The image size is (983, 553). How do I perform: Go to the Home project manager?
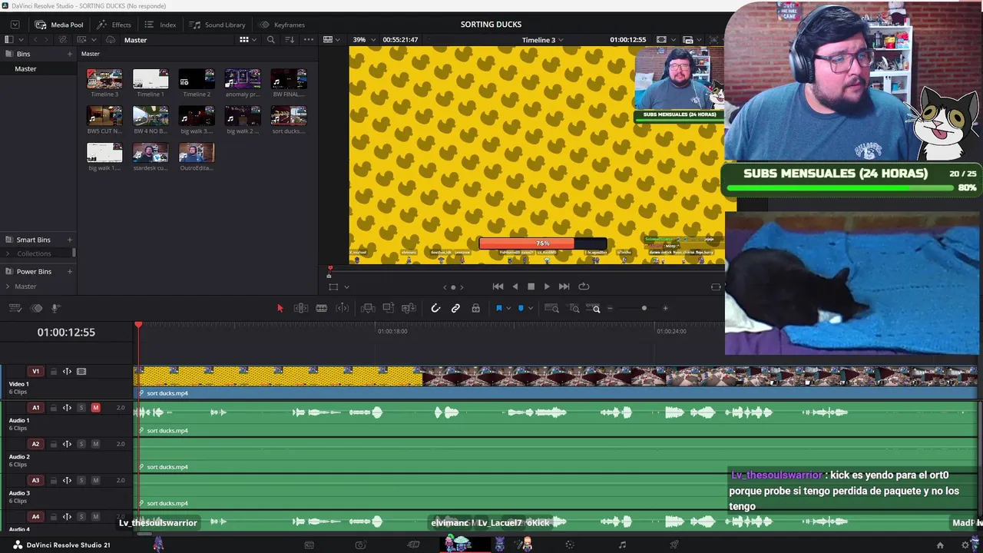[x=940, y=545]
